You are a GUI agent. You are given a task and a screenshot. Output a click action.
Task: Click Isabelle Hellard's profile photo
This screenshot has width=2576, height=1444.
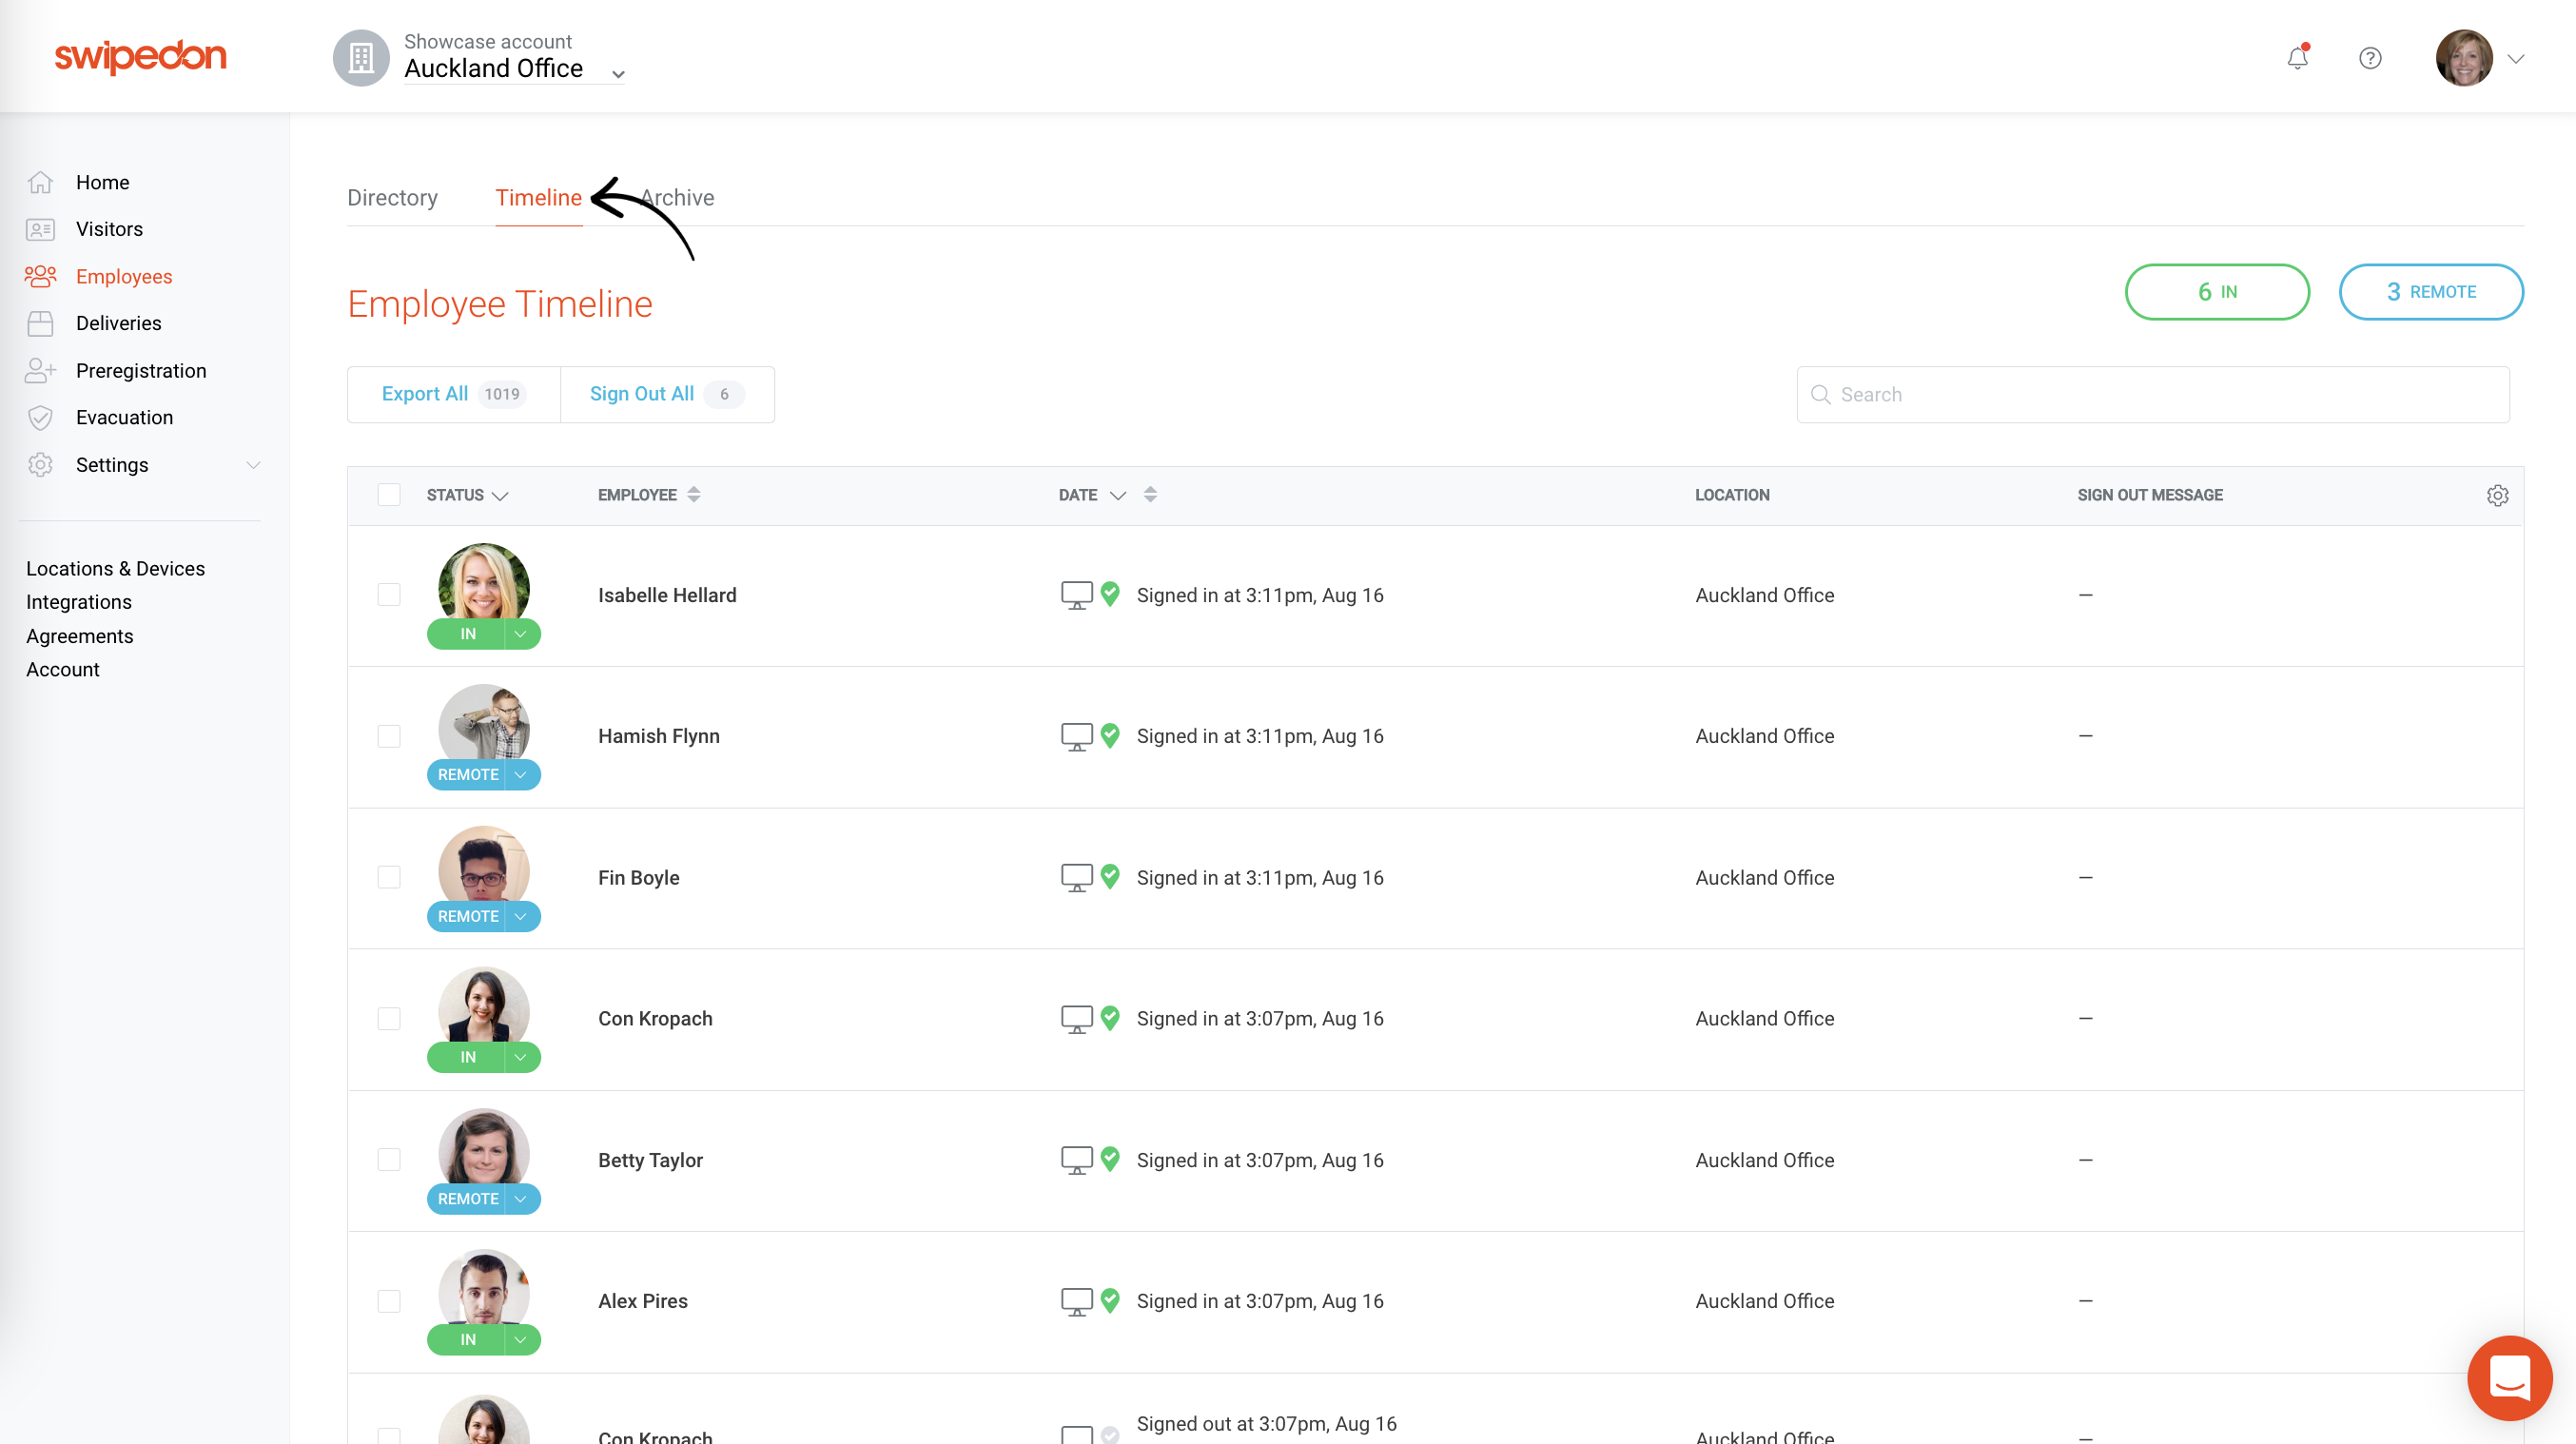coord(484,583)
